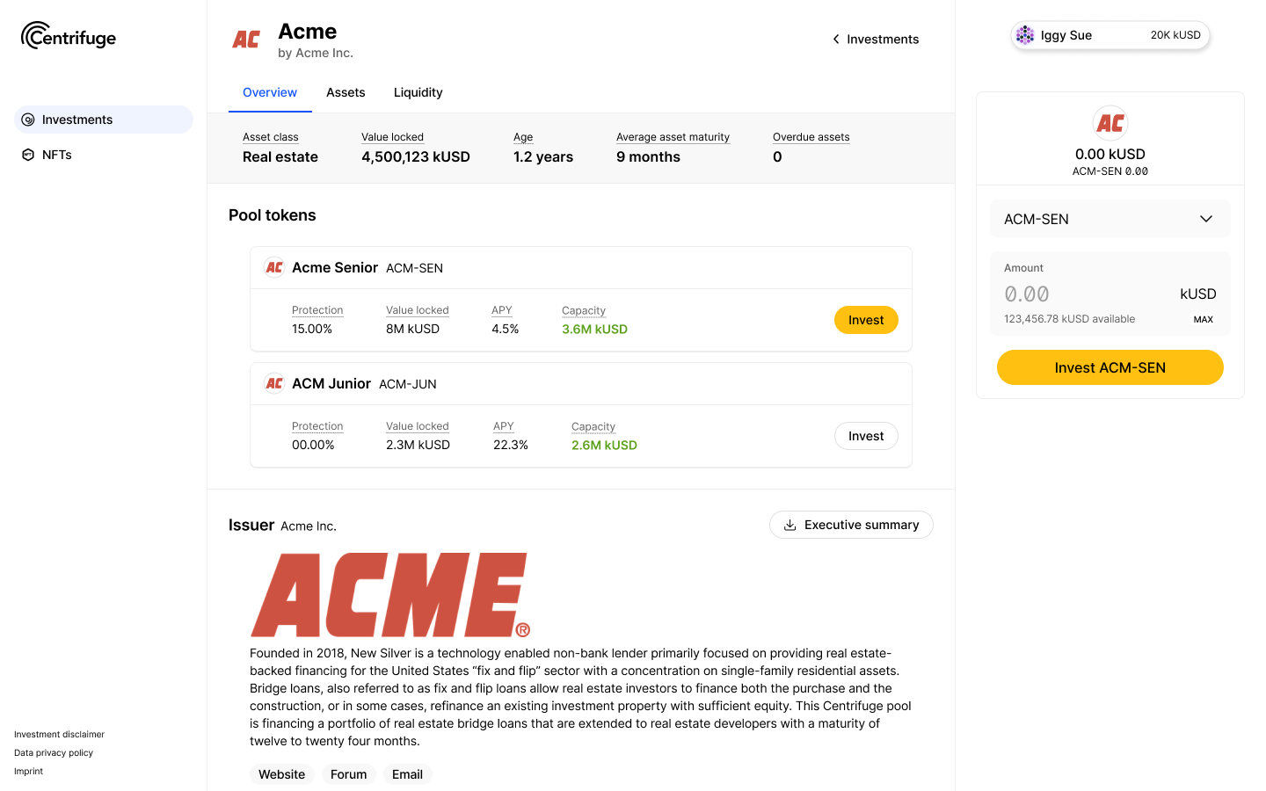
Task: Click the NFTs cube icon
Action: [x=28, y=155]
